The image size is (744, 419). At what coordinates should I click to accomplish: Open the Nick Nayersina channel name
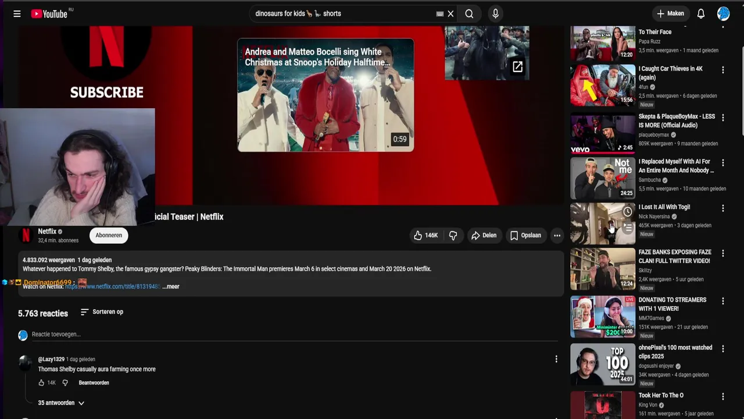pyautogui.click(x=654, y=216)
